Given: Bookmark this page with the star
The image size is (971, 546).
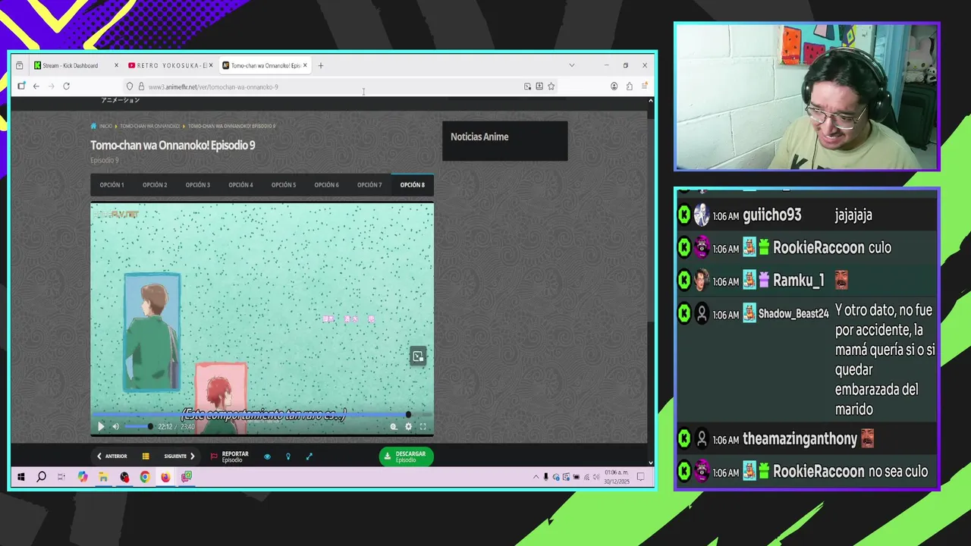Looking at the screenshot, I should tap(551, 86).
